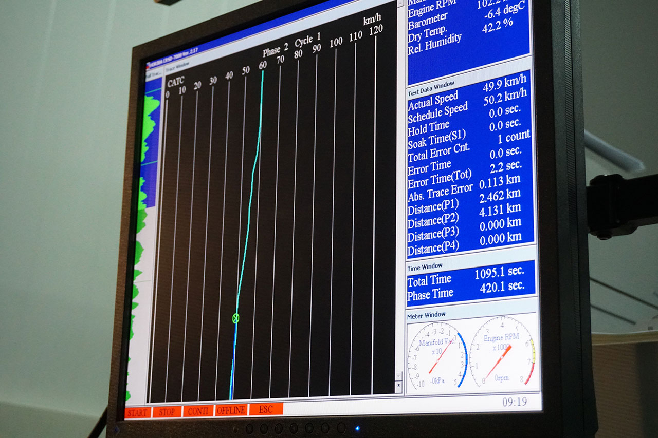Click the 120 km/h axis label
Screen dimensions: 658x438
(x=376, y=30)
